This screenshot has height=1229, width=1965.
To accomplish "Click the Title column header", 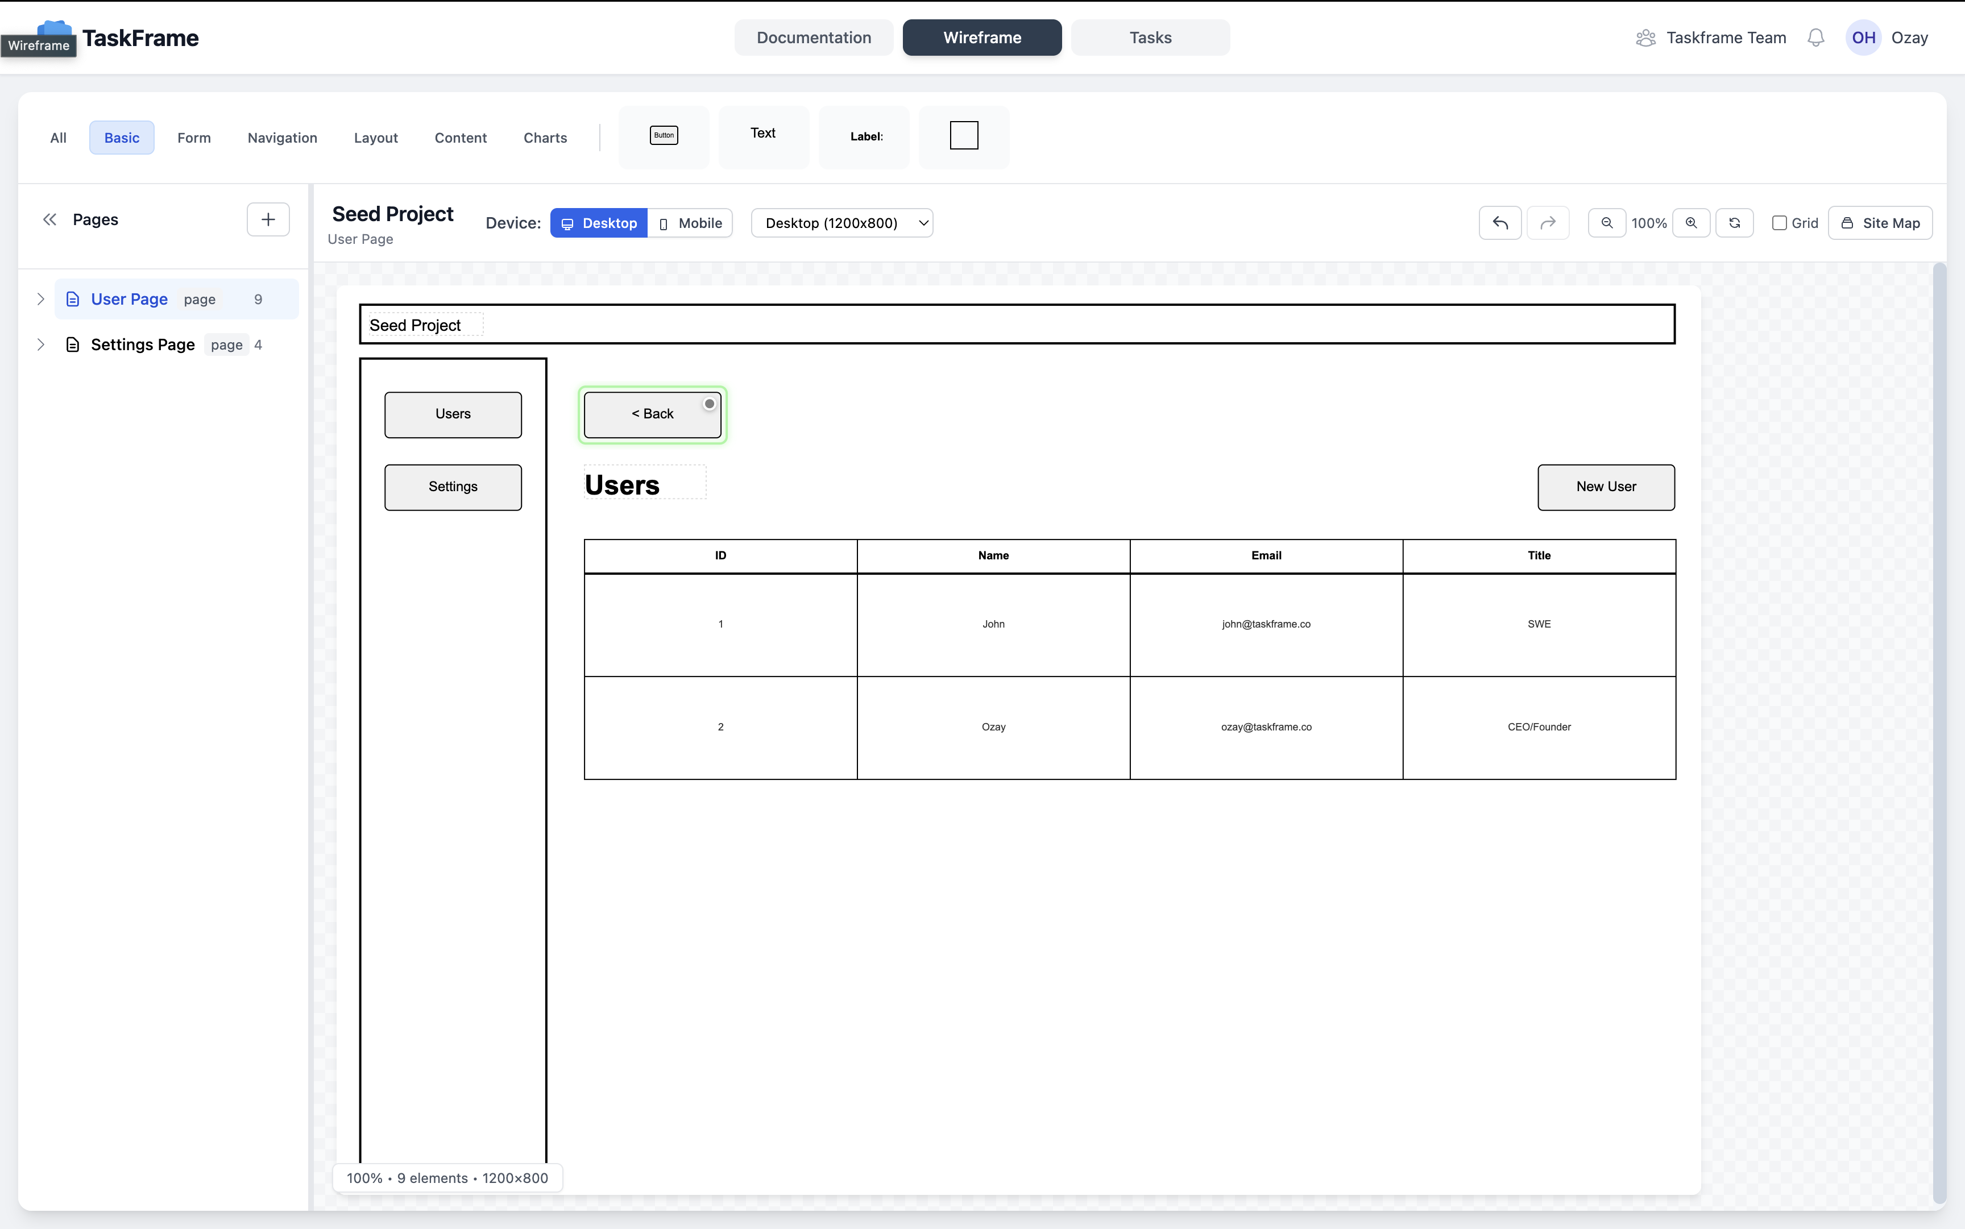I will pyautogui.click(x=1539, y=556).
